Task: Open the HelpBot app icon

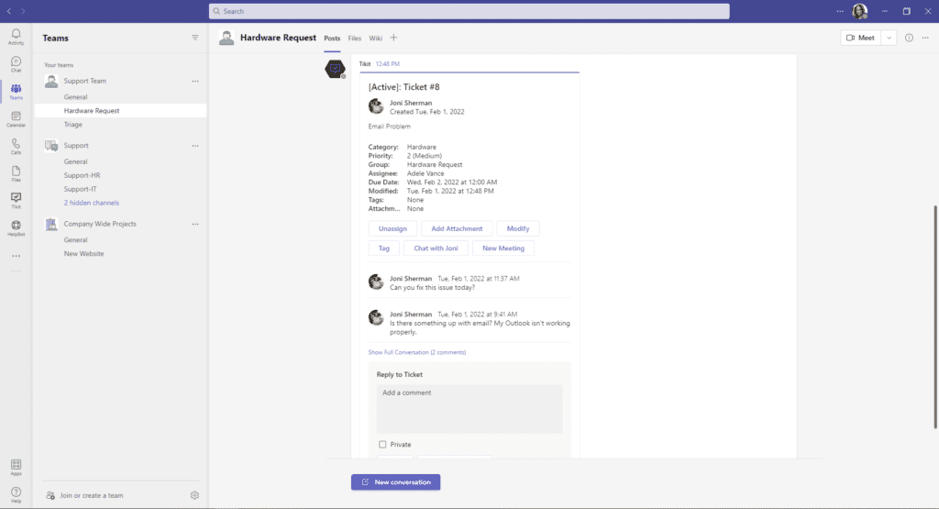Action: coord(17,228)
